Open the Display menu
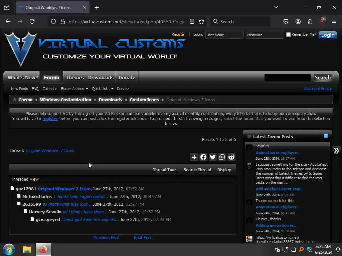This screenshot has height=256, width=342. [x=224, y=170]
